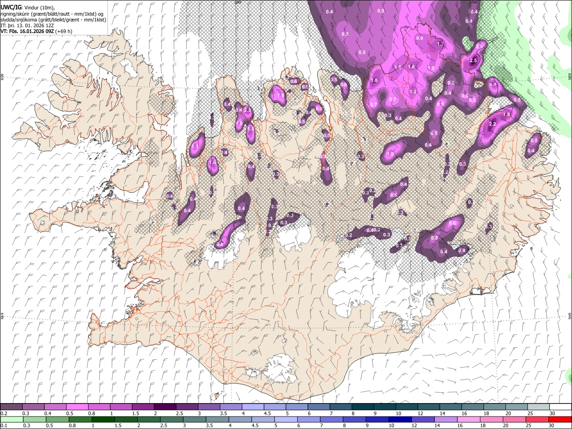Pick the 0.3–0.4 mauve snow legend swatch
This screenshot has width=572, height=429.
coord(34,407)
